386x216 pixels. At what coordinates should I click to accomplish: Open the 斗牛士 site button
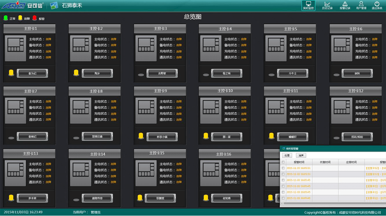(292, 73)
